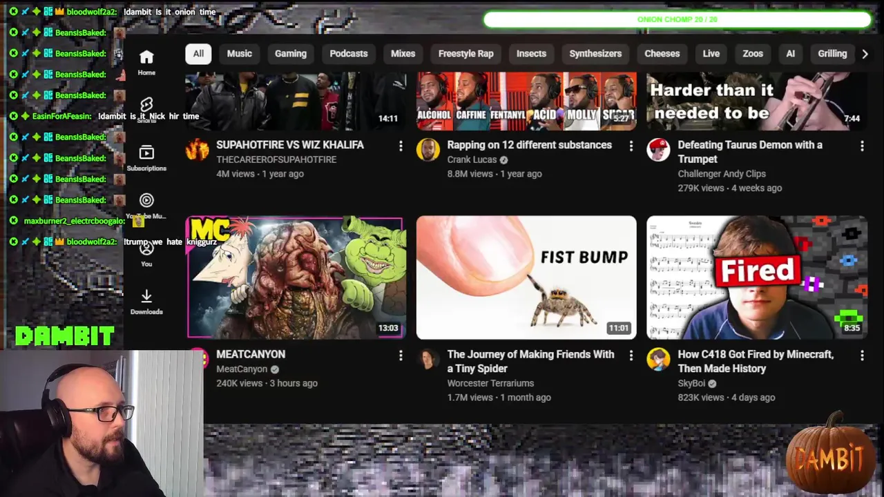This screenshot has width=884, height=497.
Task: Click '240K views • 3 hours ago' text
Action: pos(267,383)
